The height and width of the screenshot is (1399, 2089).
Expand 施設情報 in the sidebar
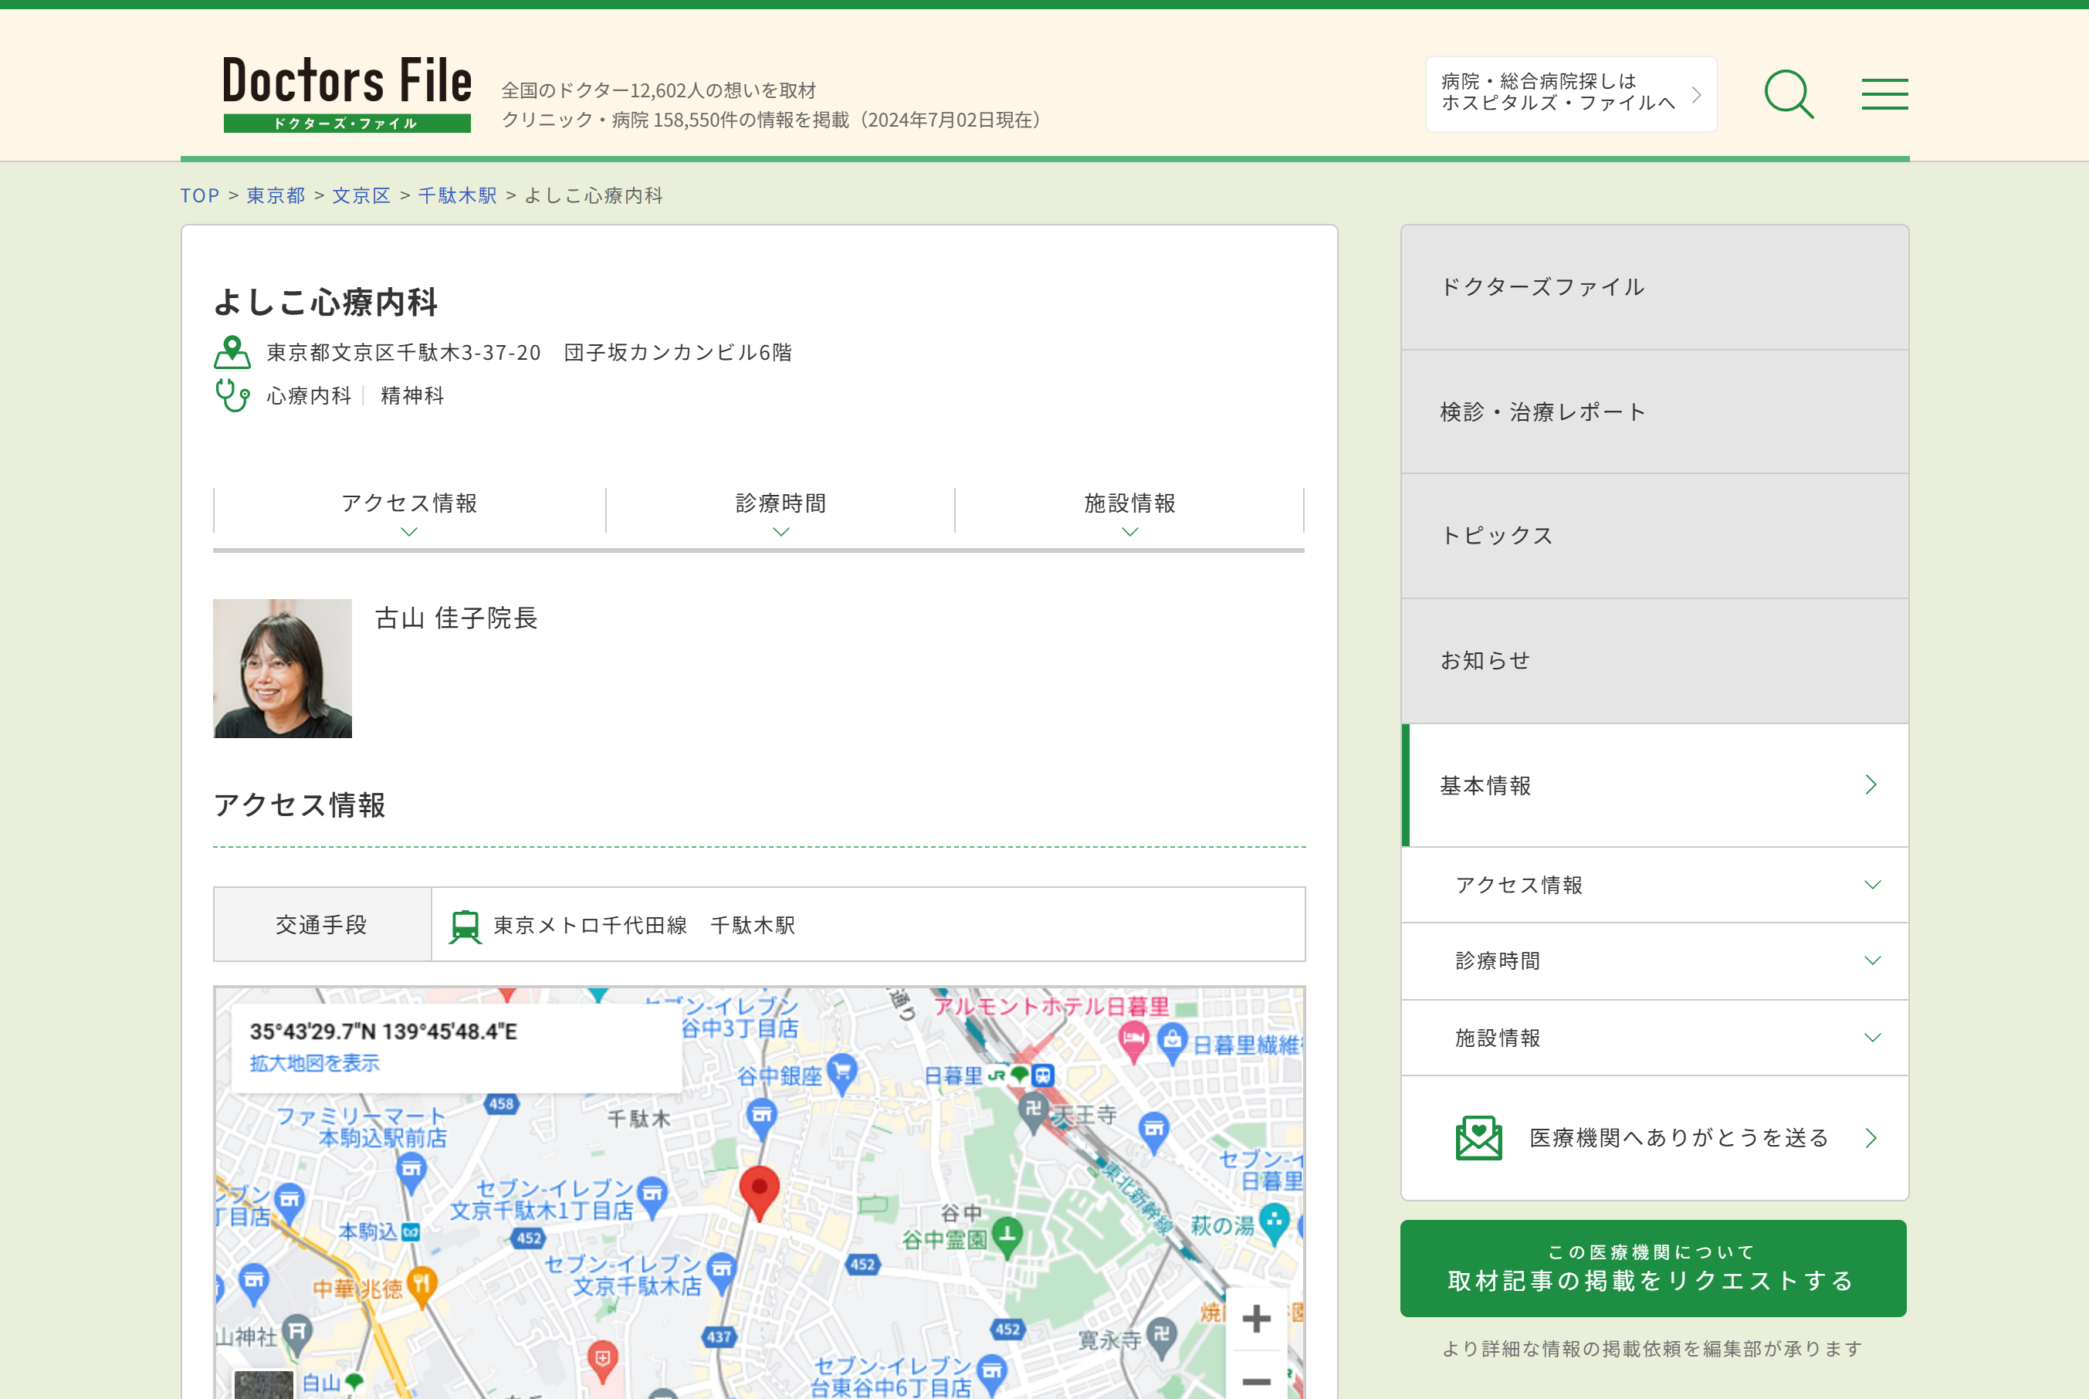(1654, 1038)
